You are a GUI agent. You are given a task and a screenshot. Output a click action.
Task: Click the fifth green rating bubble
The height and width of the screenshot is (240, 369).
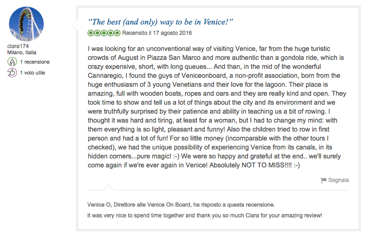pyautogui.click(x=117, y=33)
